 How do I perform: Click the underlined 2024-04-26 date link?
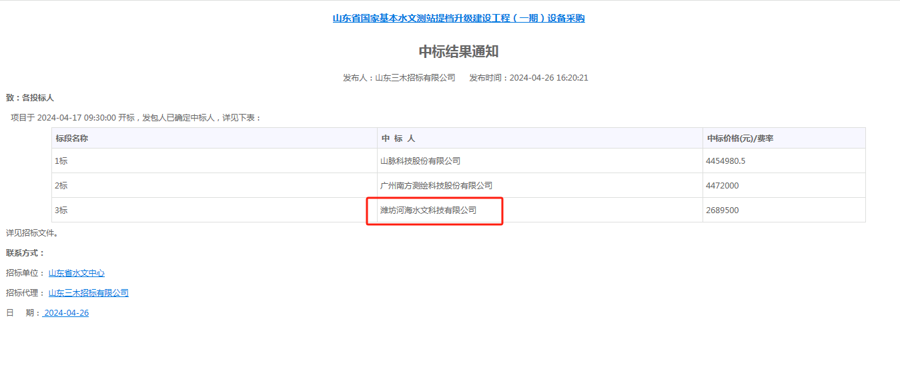[65, 313]
